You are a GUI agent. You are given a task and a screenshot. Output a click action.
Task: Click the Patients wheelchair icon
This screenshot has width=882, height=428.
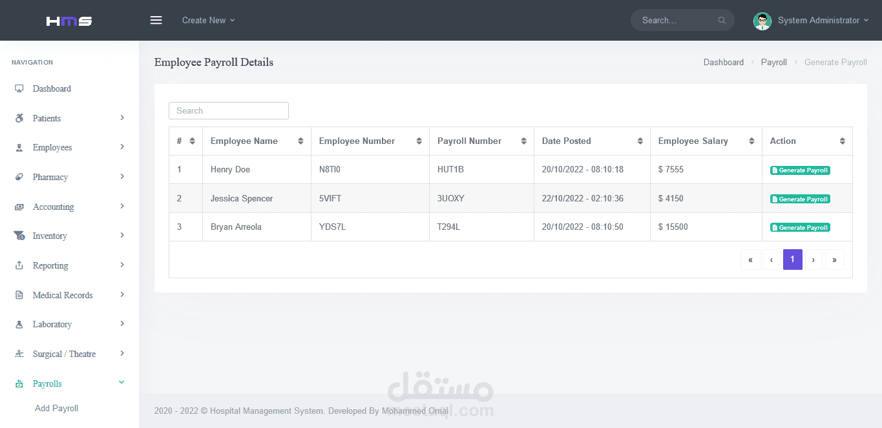(19, 118)
